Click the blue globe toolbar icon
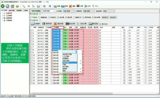Image resolution: width=160 pixels, height=98 pixels. pos(7,6)
